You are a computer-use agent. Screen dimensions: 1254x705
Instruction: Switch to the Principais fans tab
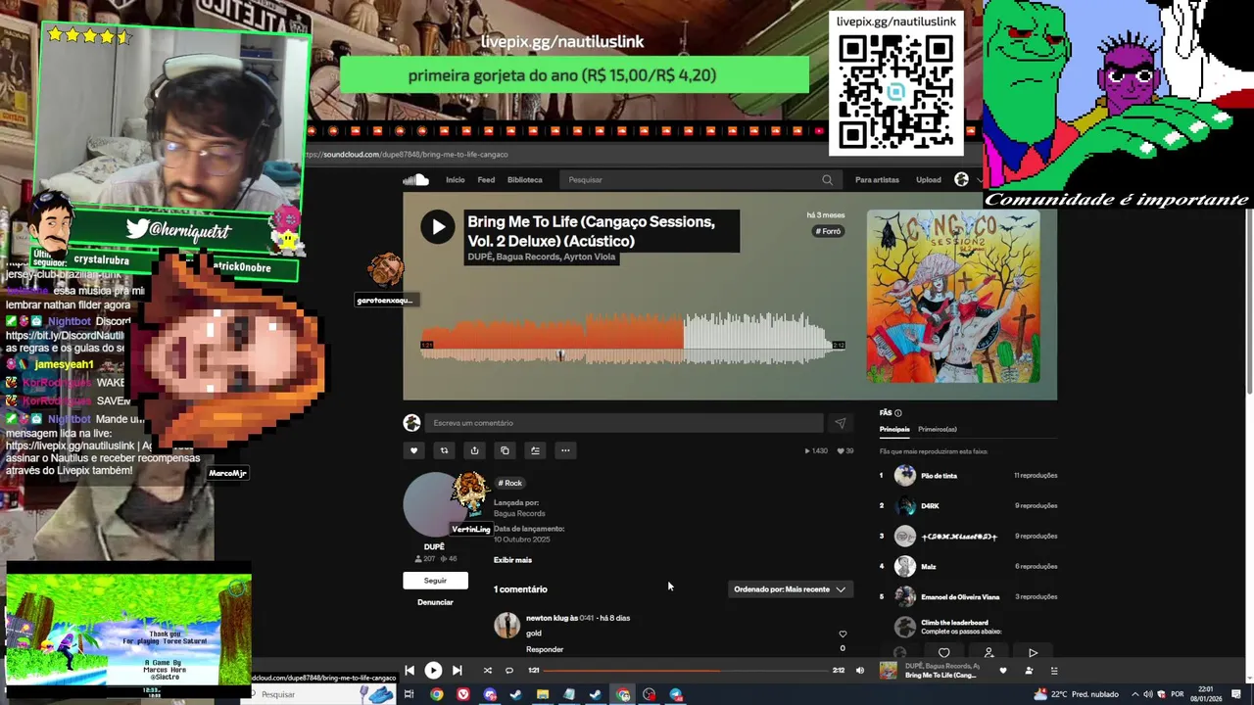coord(894,429)
